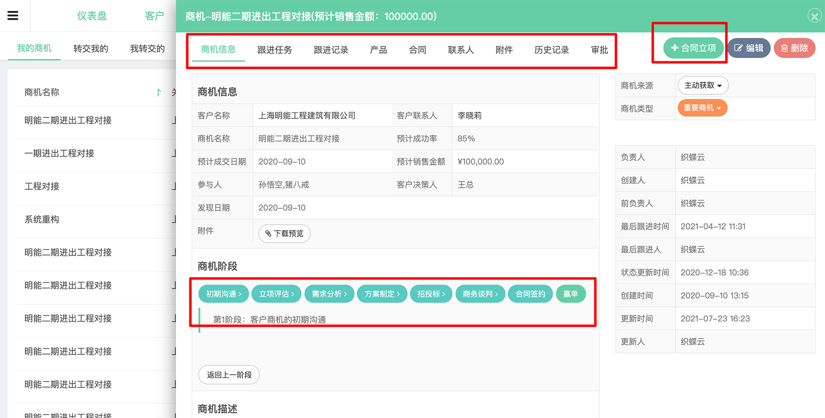Click the 商机名称 column header
825x418 pixels.
(42, 92)
